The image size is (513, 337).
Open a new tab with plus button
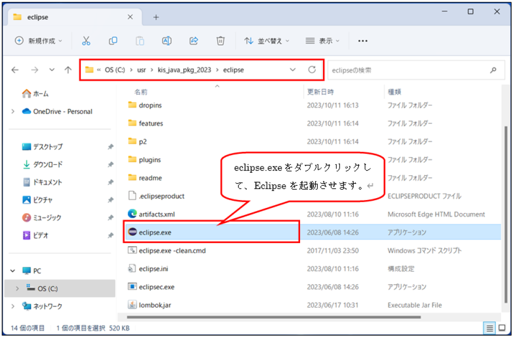(x=155, y=17)
